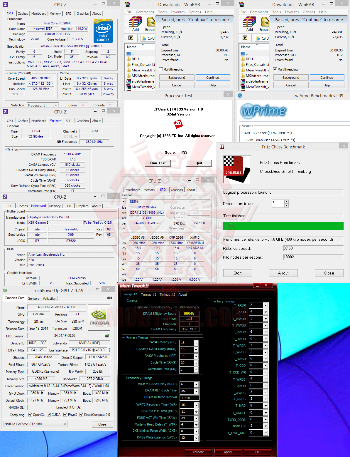Increase Processors to use with up arrow
350x457 pixels.
coord(287,202)
